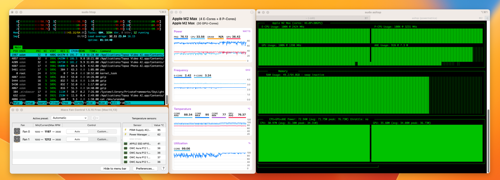Select the Main tab in htop
The width and height of the screenshot is (500, 180).
point(18,47)
